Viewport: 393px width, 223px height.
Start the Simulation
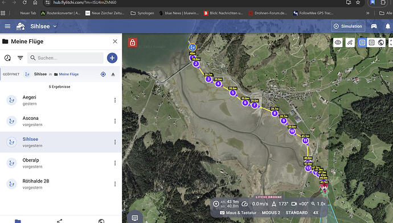[348, 26]
